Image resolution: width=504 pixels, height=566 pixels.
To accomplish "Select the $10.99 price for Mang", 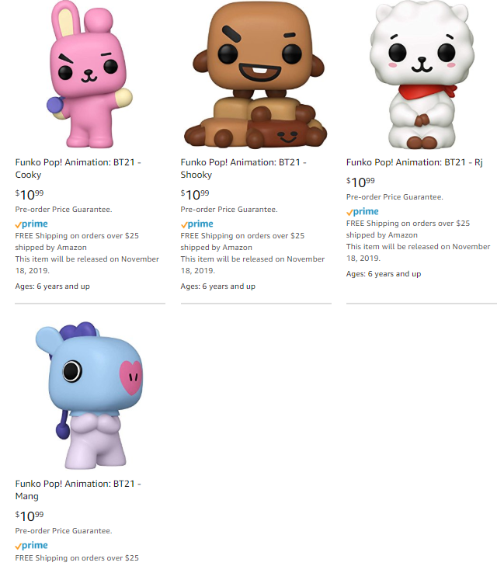I will point(30,516).
